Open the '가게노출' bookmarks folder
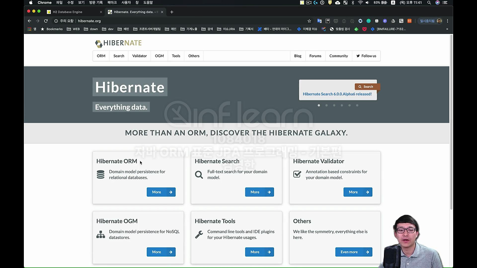Viewport: 477px width, 268px height. 189,29
